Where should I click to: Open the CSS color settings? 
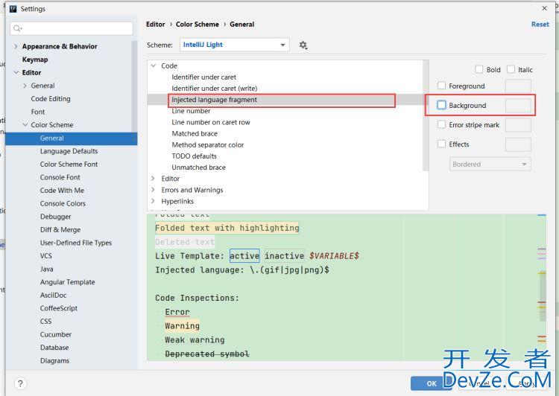tap(45, 322)
